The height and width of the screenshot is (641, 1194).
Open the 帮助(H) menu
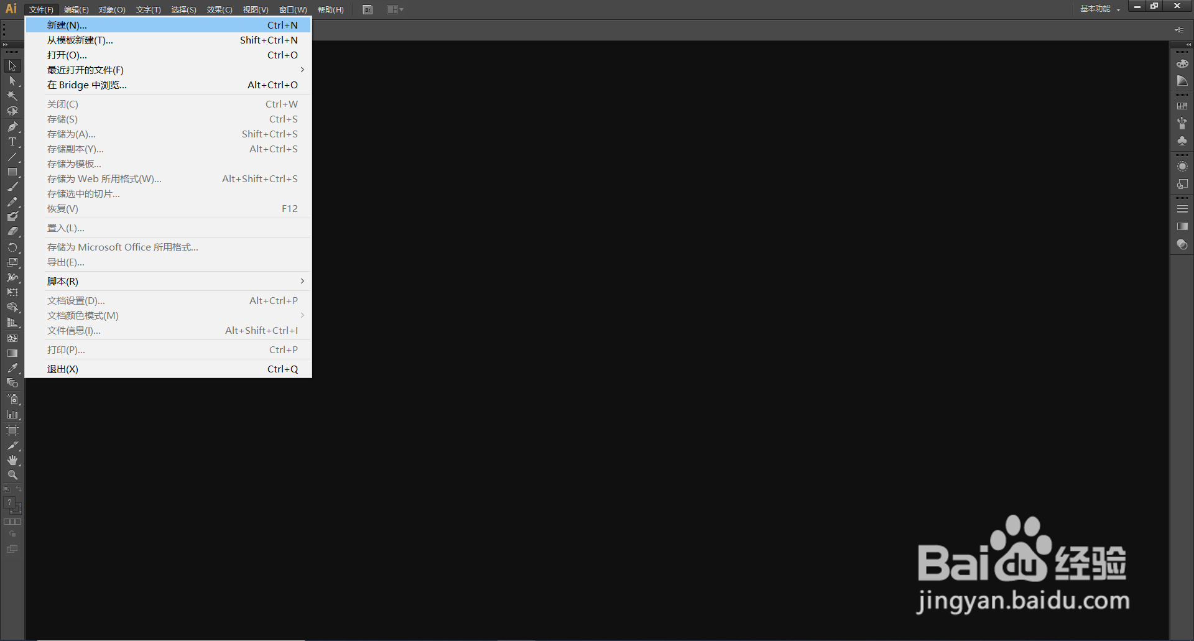pyautogui.click(x=331, y=10)
